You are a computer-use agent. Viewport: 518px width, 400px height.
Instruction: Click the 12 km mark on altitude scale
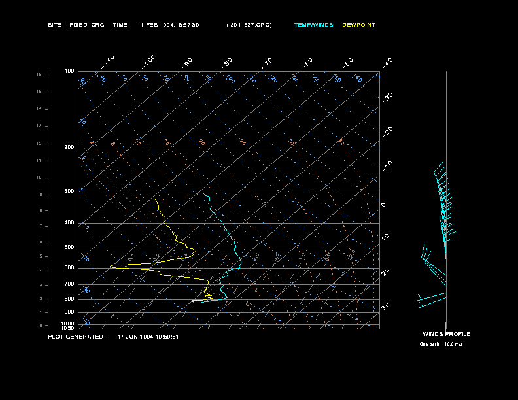pyautogui.click(x=39, y=144)
